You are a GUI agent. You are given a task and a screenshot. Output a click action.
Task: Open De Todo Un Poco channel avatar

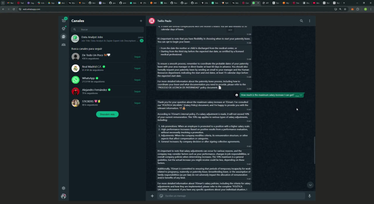click(x=76, y=57)
